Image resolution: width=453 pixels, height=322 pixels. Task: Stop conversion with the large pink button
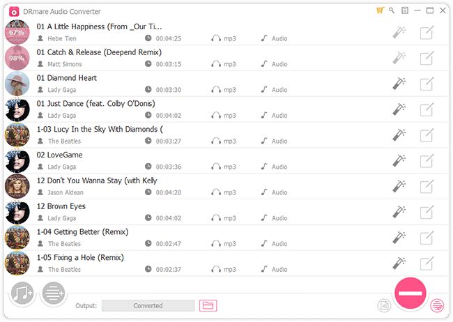(411, 293)
